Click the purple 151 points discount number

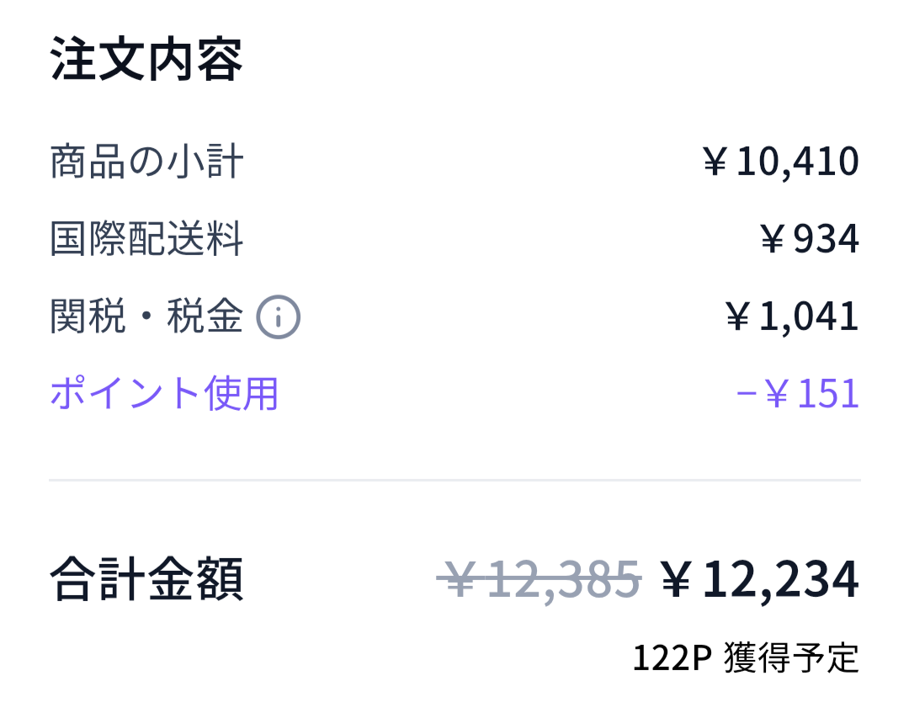[828, 393]
